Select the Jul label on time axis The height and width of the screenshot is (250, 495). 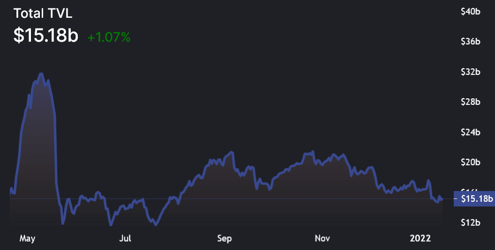(x=125, y=239)
